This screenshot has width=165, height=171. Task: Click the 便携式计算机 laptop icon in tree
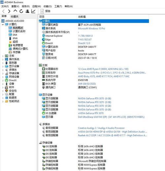[x=10, y=49]
